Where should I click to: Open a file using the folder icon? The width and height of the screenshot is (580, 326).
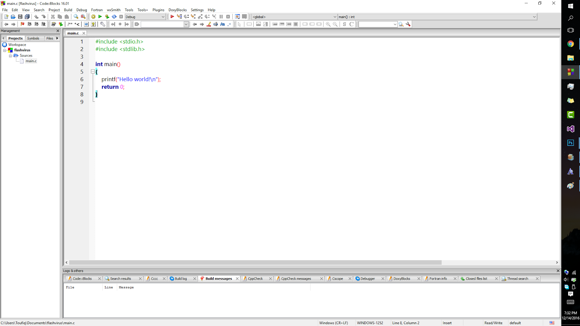pos(13,17)
